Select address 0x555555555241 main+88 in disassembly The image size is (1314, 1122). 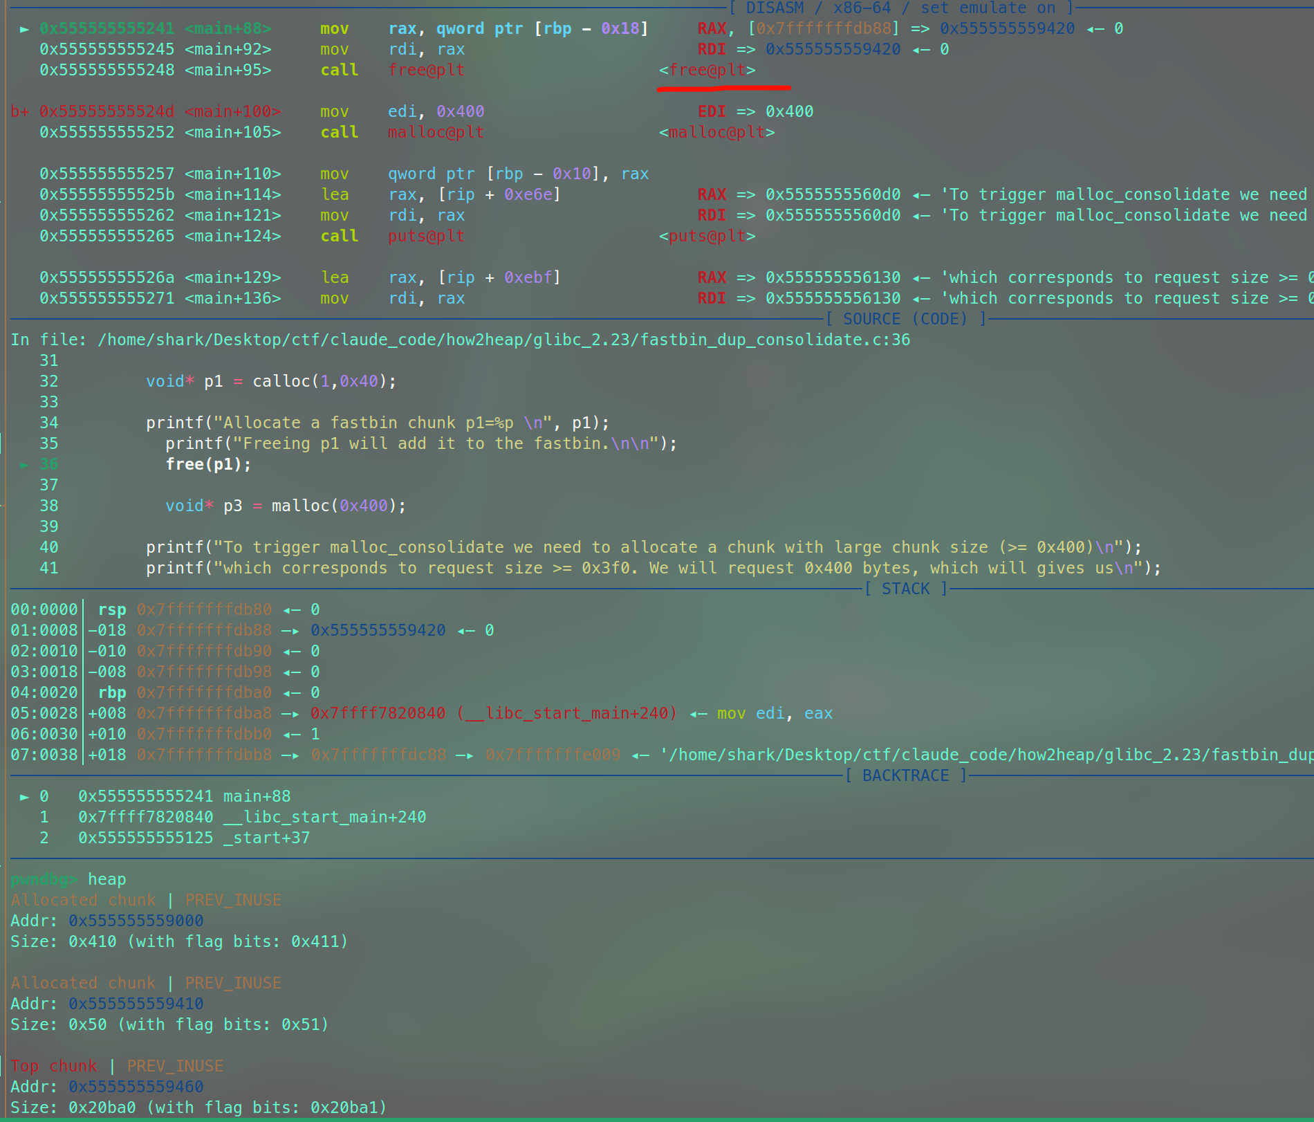click(x=155, y=28)
